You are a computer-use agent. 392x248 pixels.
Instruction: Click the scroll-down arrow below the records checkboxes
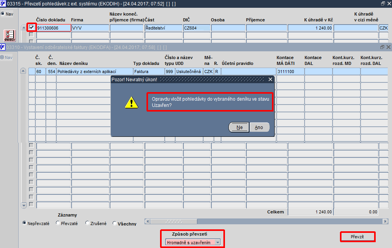click(x=24, y=206)
